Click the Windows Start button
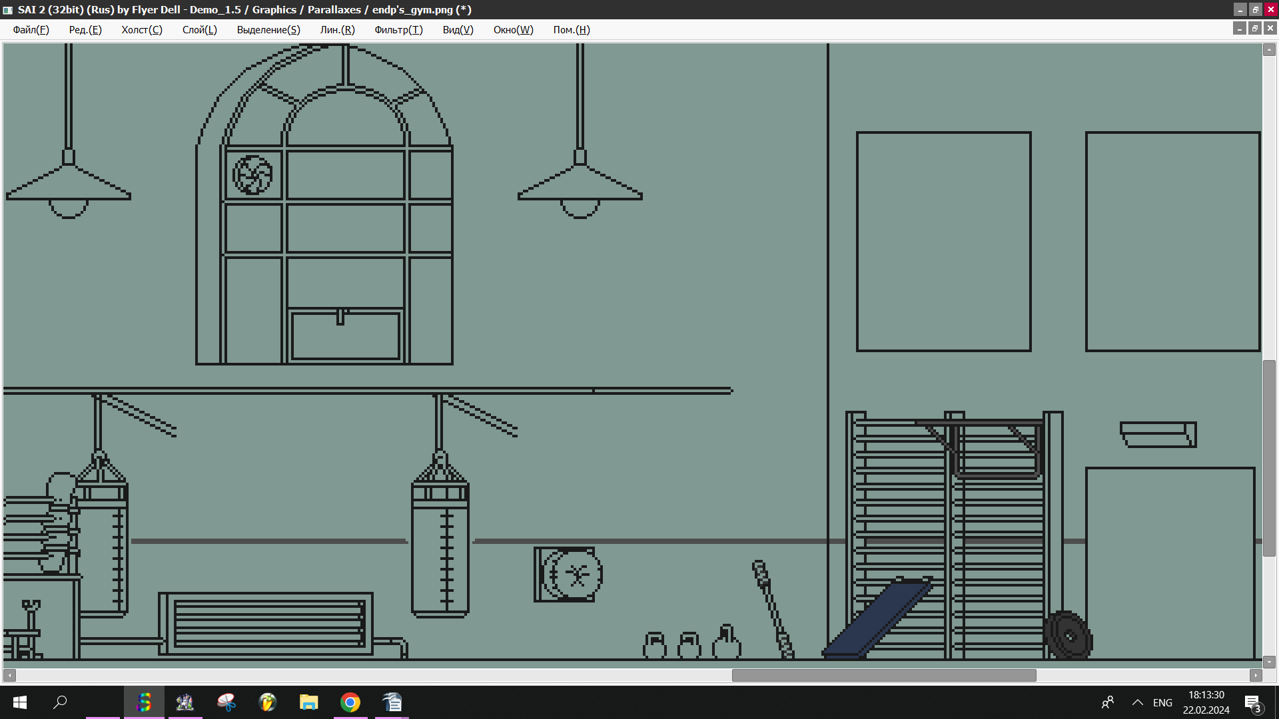 point(20,702)
